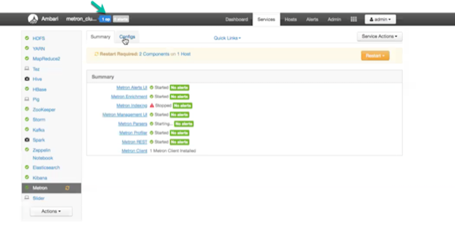Open the Alerts menu

312,20
